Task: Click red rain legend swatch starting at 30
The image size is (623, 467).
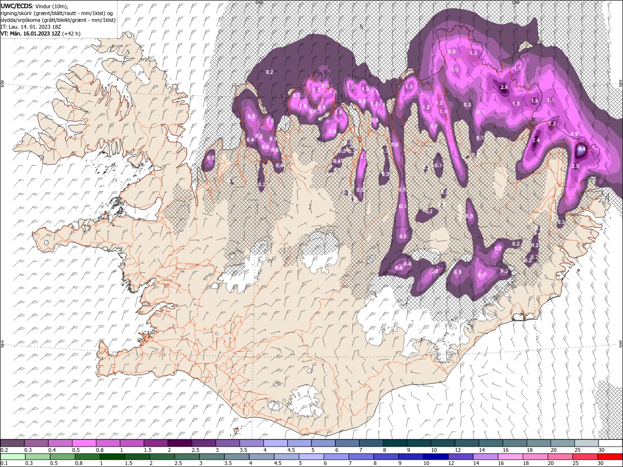Action: click(x=610, y=457)
